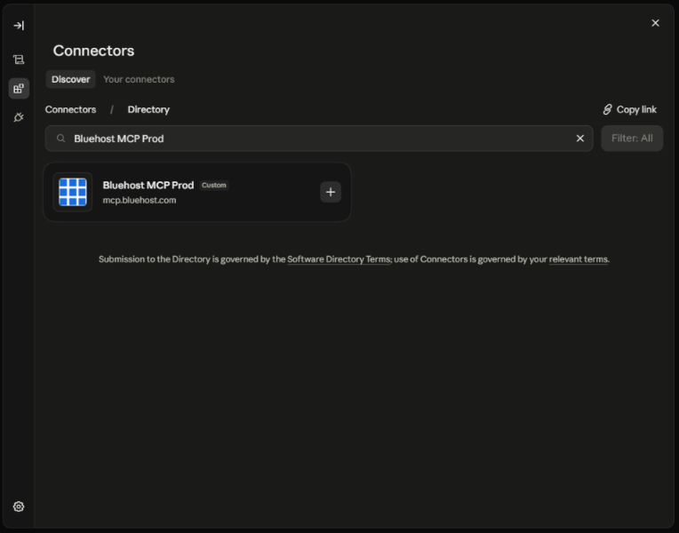Clear the search text with X
The height and width of the screenshot is (533, 679).
point(579,139)
